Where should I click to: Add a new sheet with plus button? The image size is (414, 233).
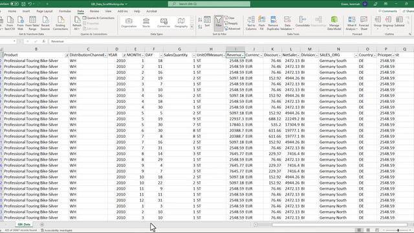pyautogui.click(x=41, y=225)
